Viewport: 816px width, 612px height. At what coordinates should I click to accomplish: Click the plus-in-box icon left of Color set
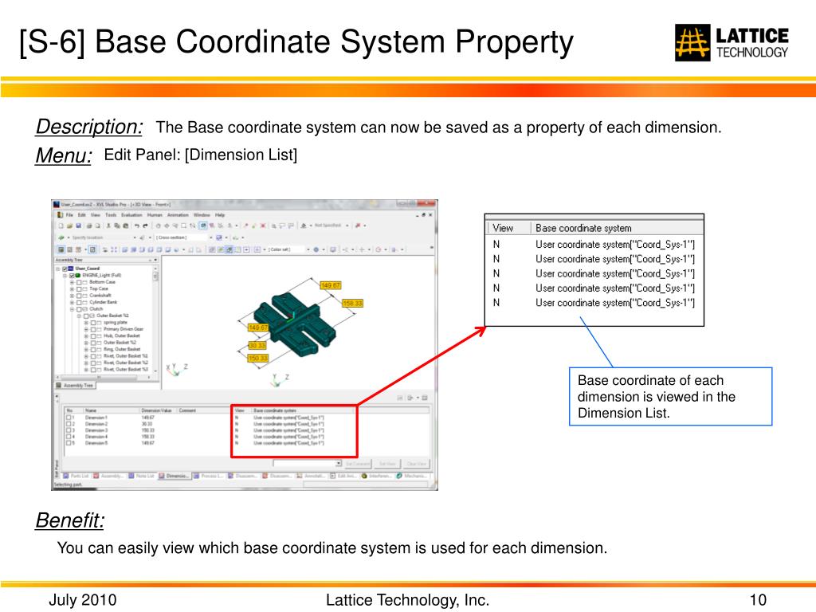[257, 249]
